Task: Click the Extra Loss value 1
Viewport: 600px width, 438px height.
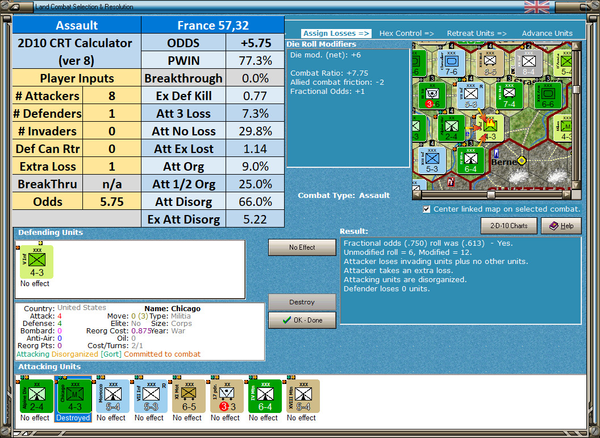Action: coord(112,166)
